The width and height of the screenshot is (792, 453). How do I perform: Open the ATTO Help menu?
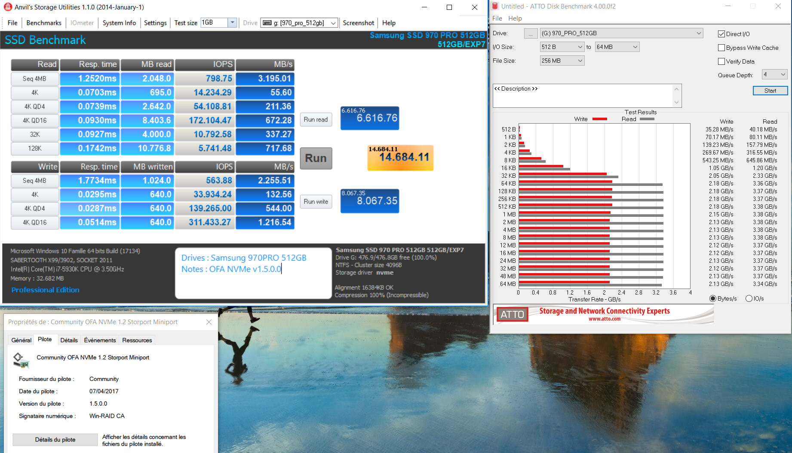[x=515, y=18]
